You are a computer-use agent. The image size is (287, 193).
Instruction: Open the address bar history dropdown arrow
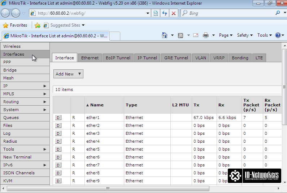pyautogui.click(x=148, y=13)
